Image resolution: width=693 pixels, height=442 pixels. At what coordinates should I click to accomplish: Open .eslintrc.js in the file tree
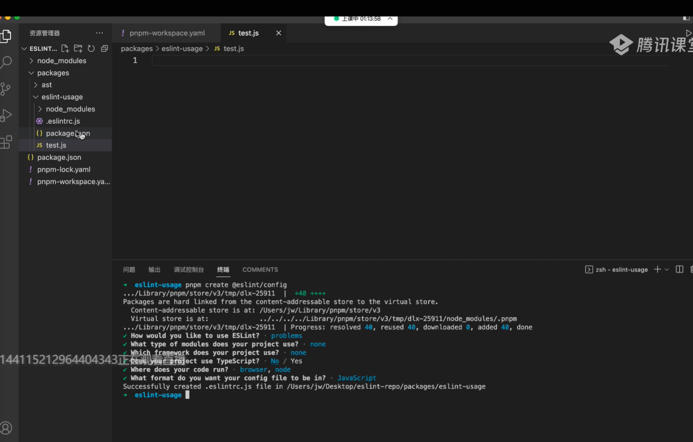pyautogui.click(x=63, y=121)
